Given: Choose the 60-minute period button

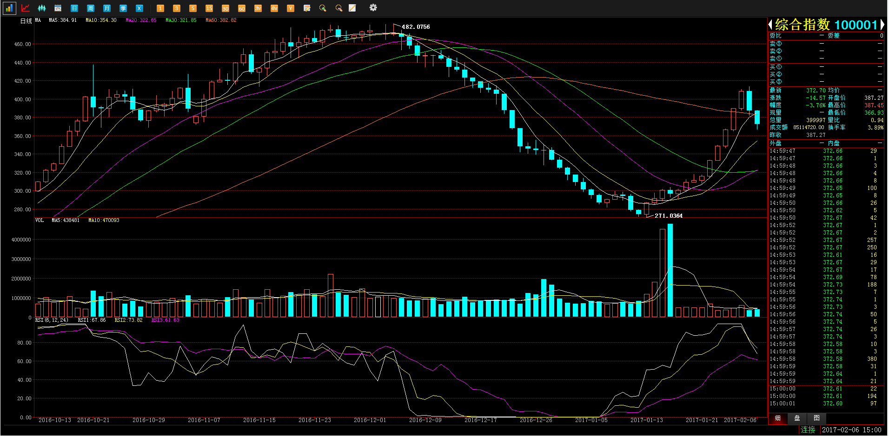Looking at the screenshot, I should point(242,8).
